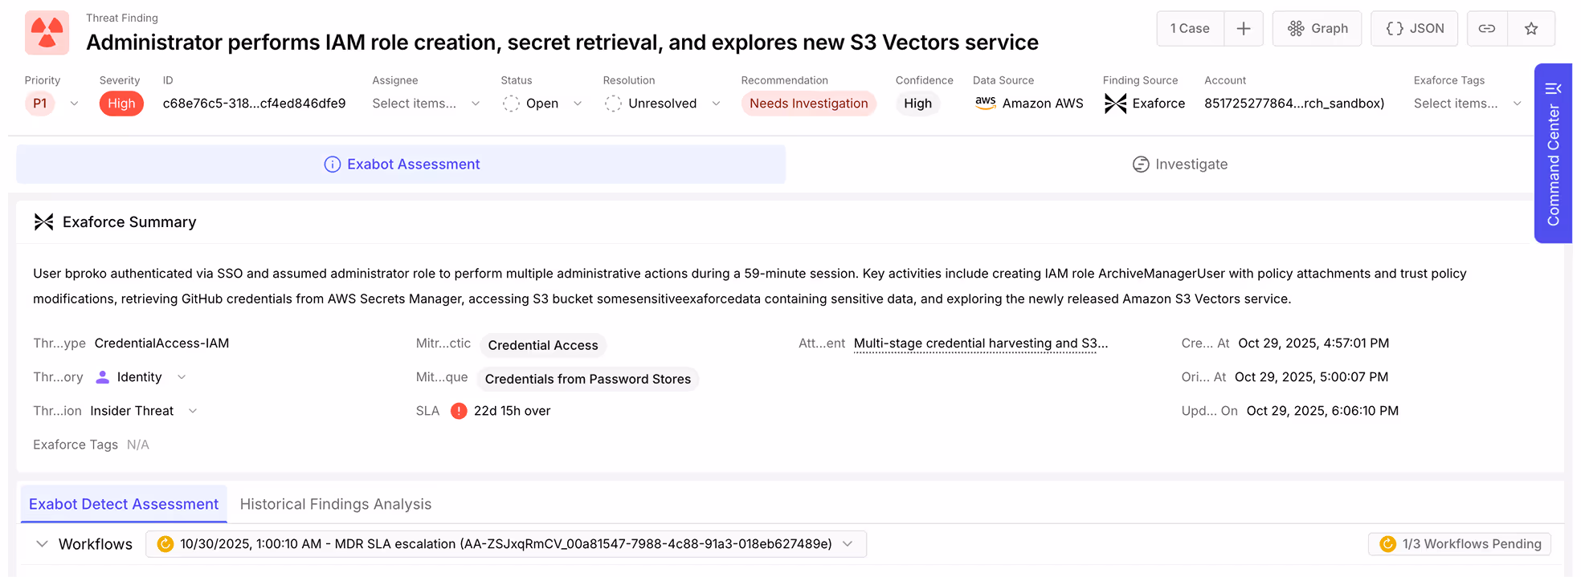Switch to the Exabot Assessment tab
This screenshot has width=1581, height=577.
point(401,165)
